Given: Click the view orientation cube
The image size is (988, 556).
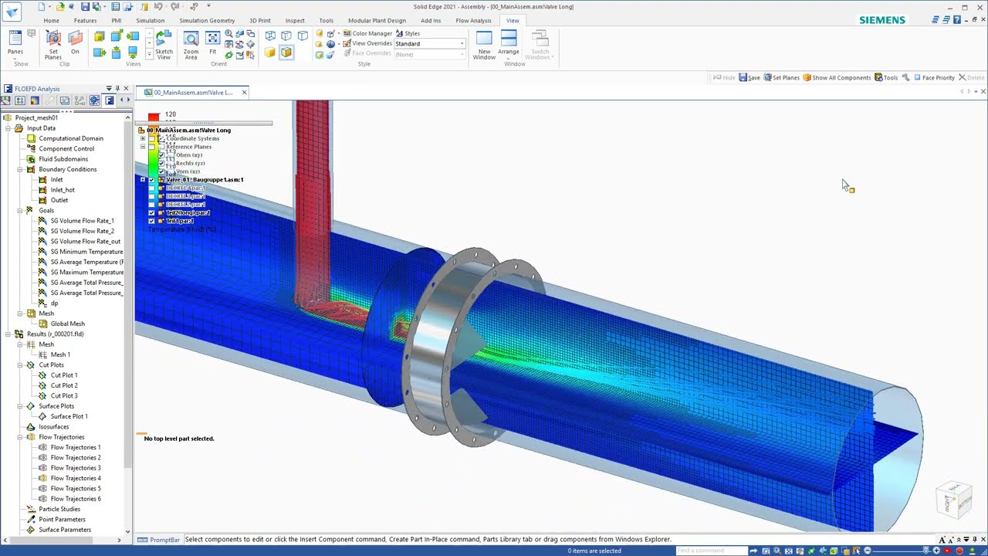Looking at the screenshot, I should [x=954, y=501].
